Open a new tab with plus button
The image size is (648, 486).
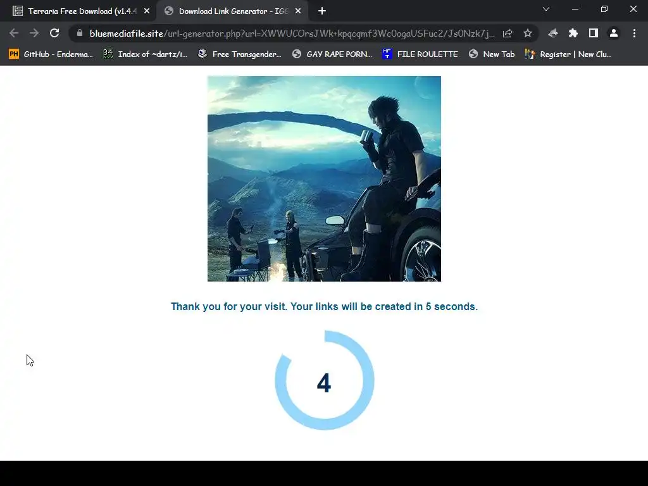(x=322, y=11)
